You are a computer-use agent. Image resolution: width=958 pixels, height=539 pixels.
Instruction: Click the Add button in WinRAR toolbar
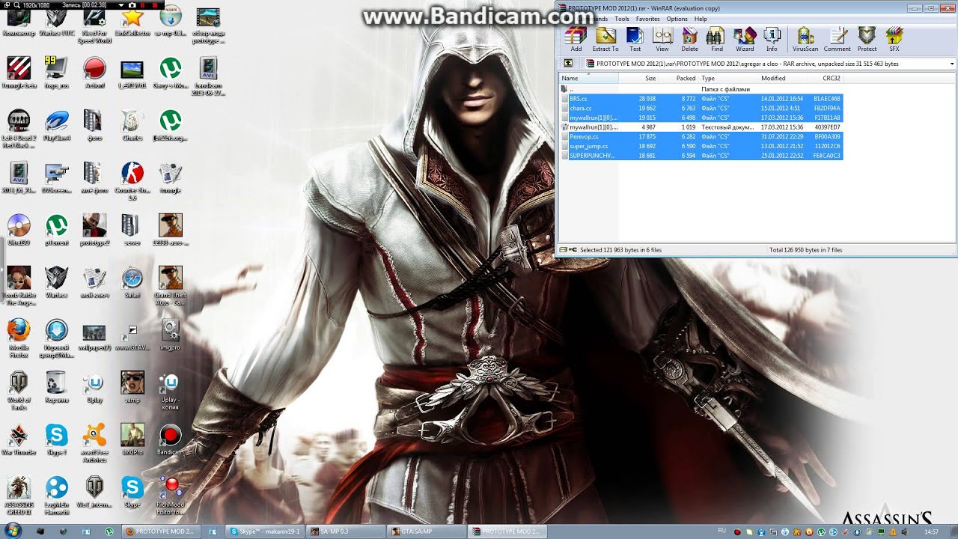[576, 39]
